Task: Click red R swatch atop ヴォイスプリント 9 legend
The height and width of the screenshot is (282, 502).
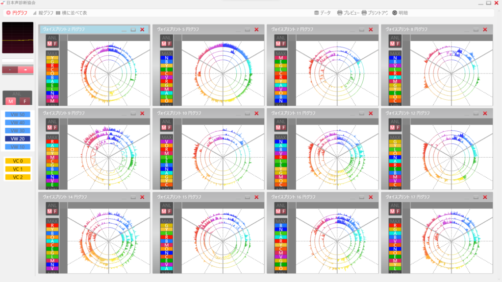Action: click(x=52, y=141)
